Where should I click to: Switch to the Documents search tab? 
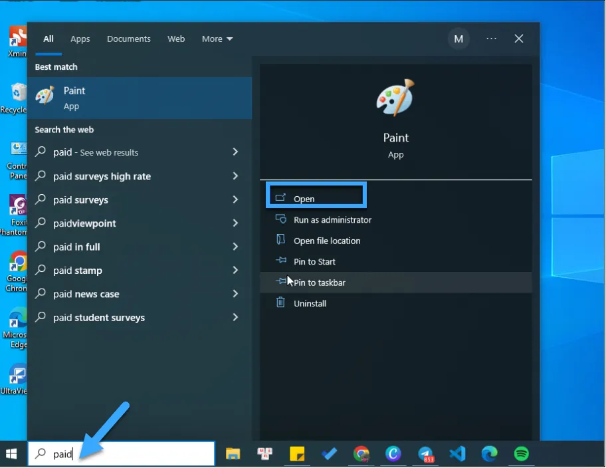[129, 39]
